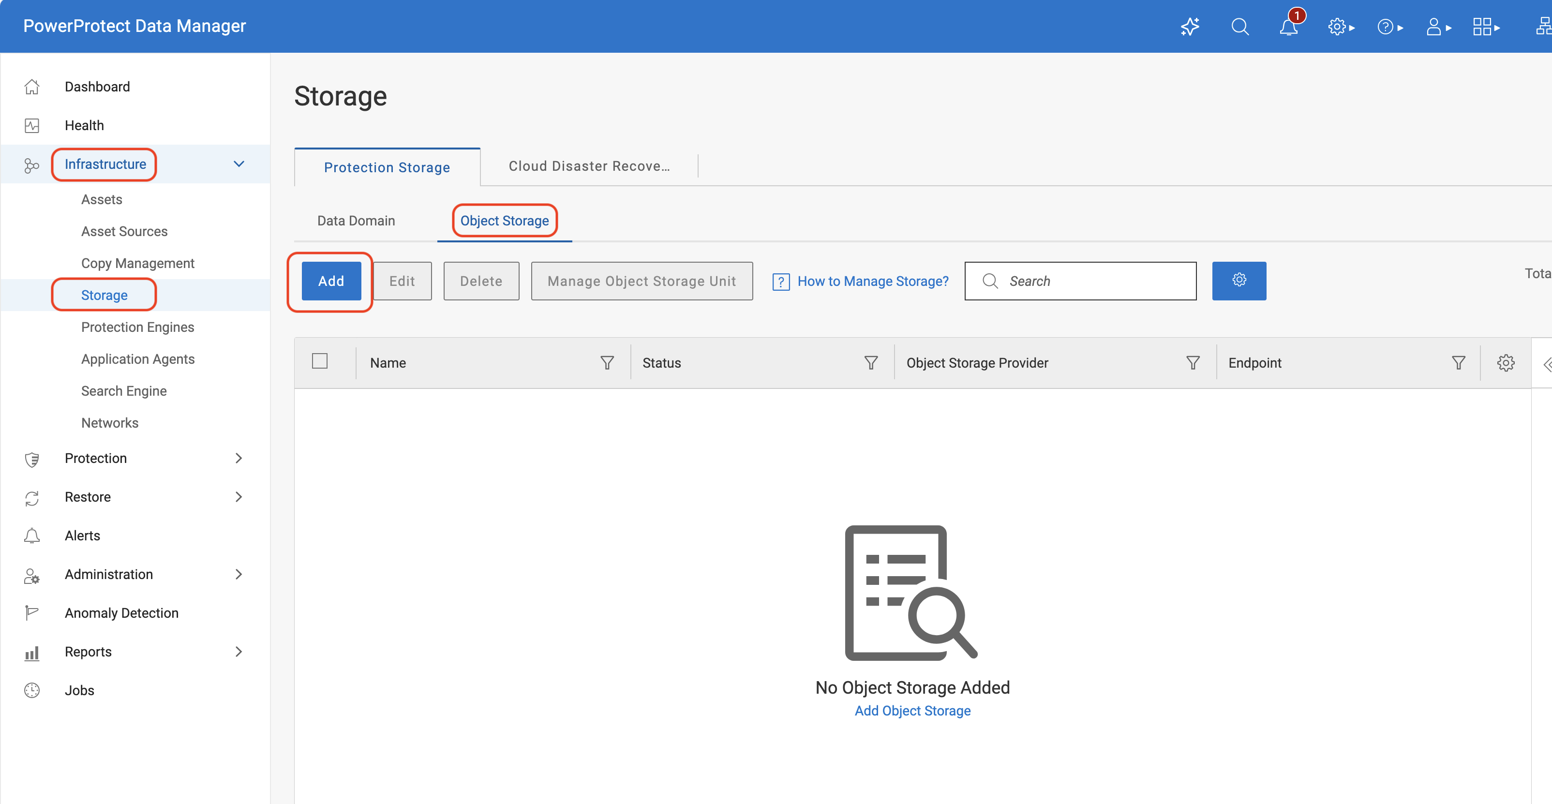The height and width of the screenshot is (804, 1552).
Task: Click into the Search input field
Action: click(1080, 281)
